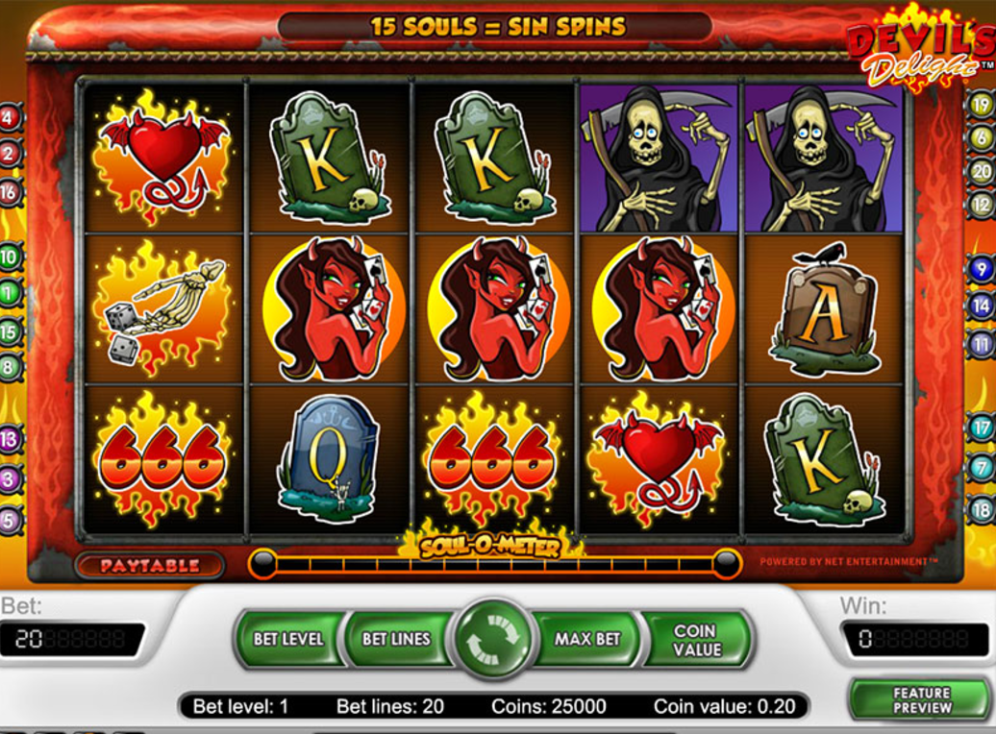Change the Bet Level

(288, 639)
